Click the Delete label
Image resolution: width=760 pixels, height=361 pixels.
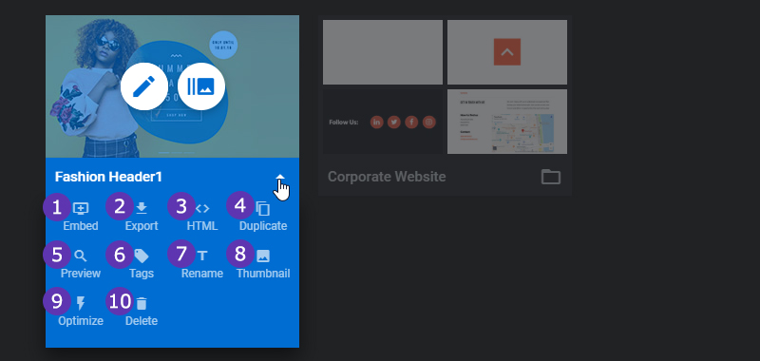point(141,321)
